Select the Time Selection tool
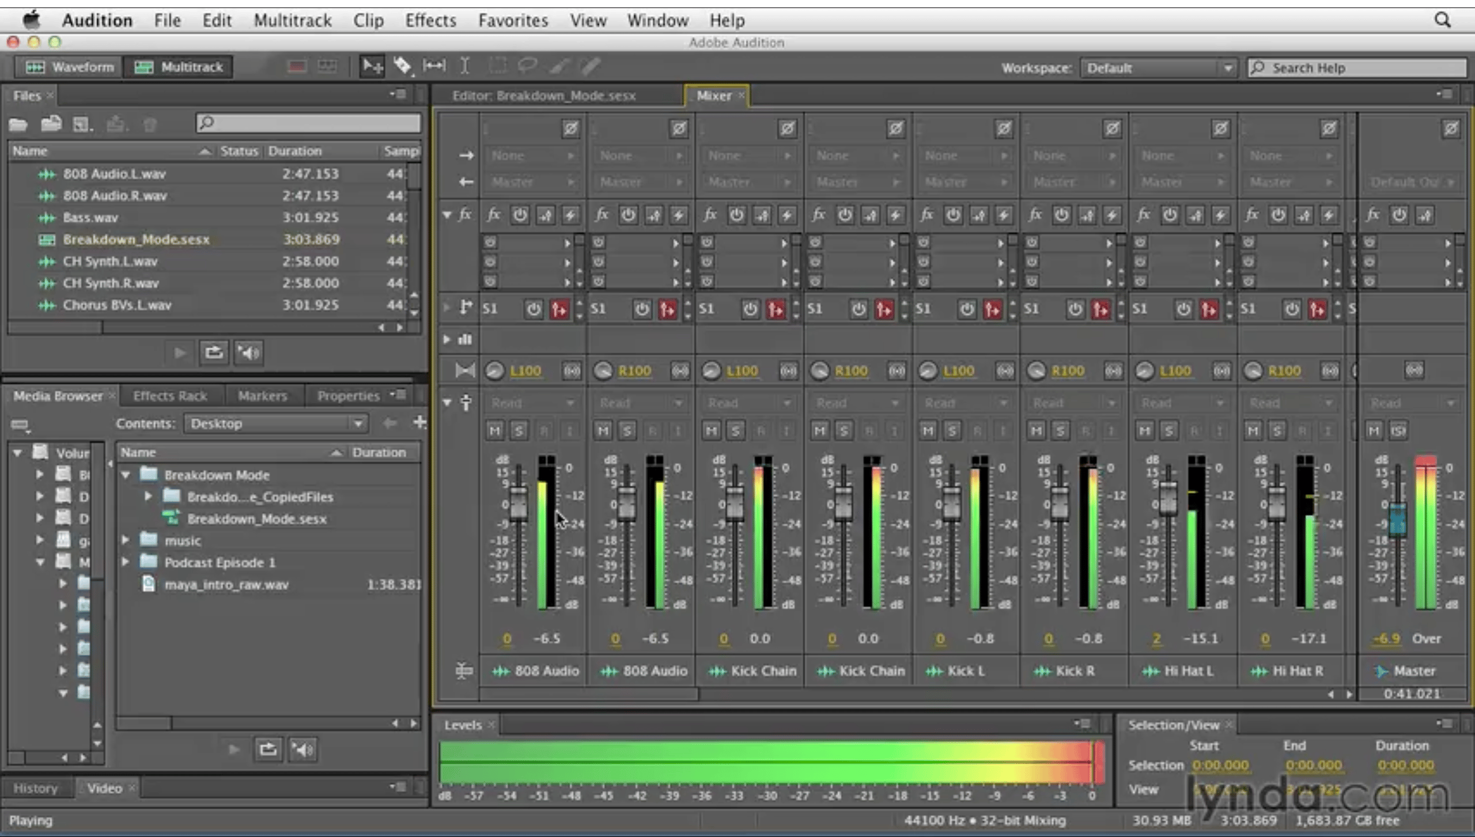The width and height of the screenshot is (1475, 837). [x=465, y=66]
